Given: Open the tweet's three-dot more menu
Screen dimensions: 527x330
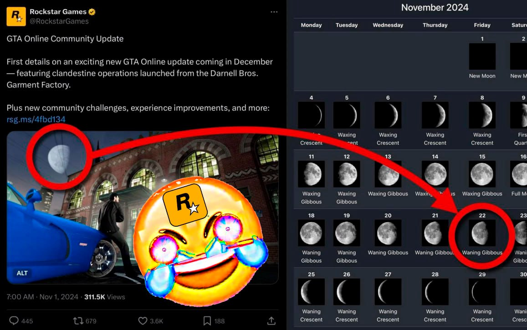Looking at the screenshot, I should click(274, 12).
